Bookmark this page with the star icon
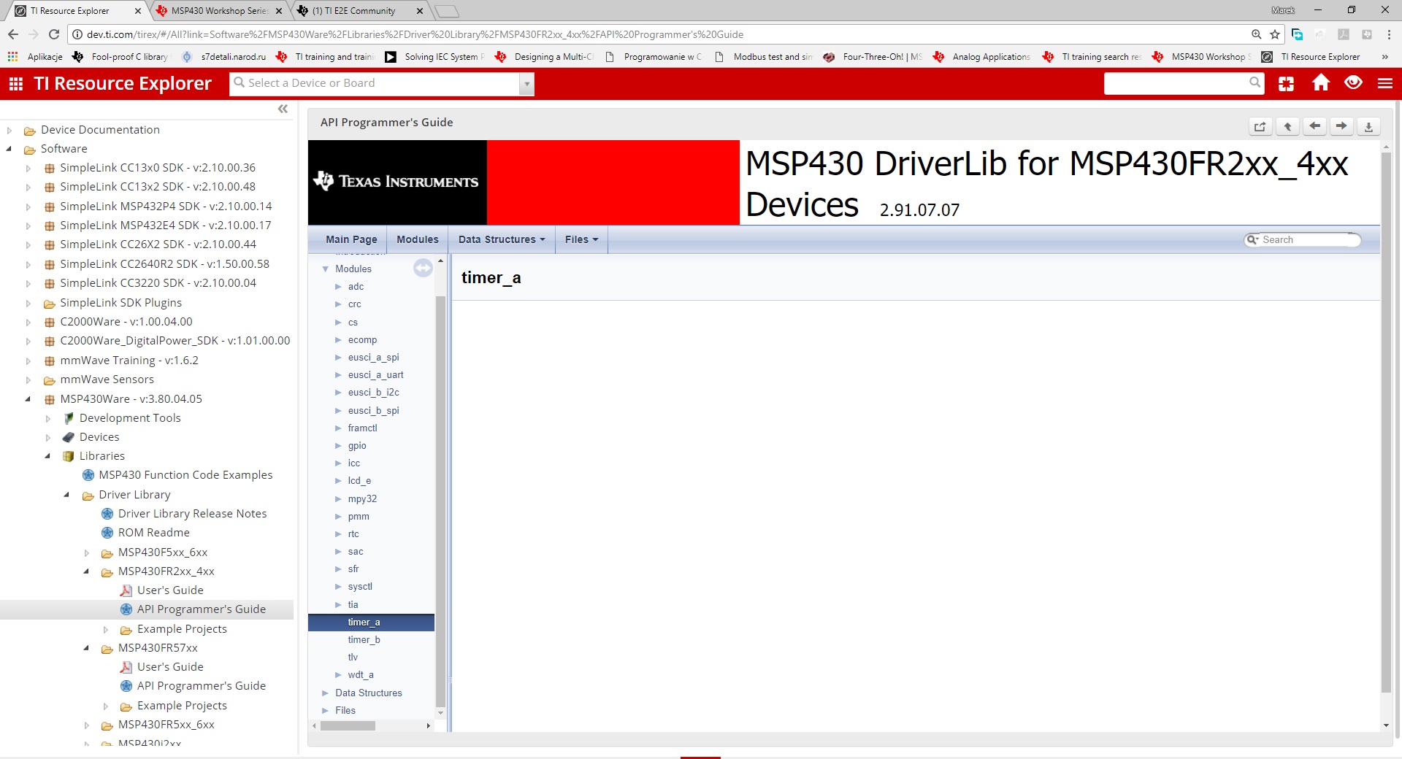This screenshot has width=1402, height=759. pyautogui.click(x=1275, y=34)
